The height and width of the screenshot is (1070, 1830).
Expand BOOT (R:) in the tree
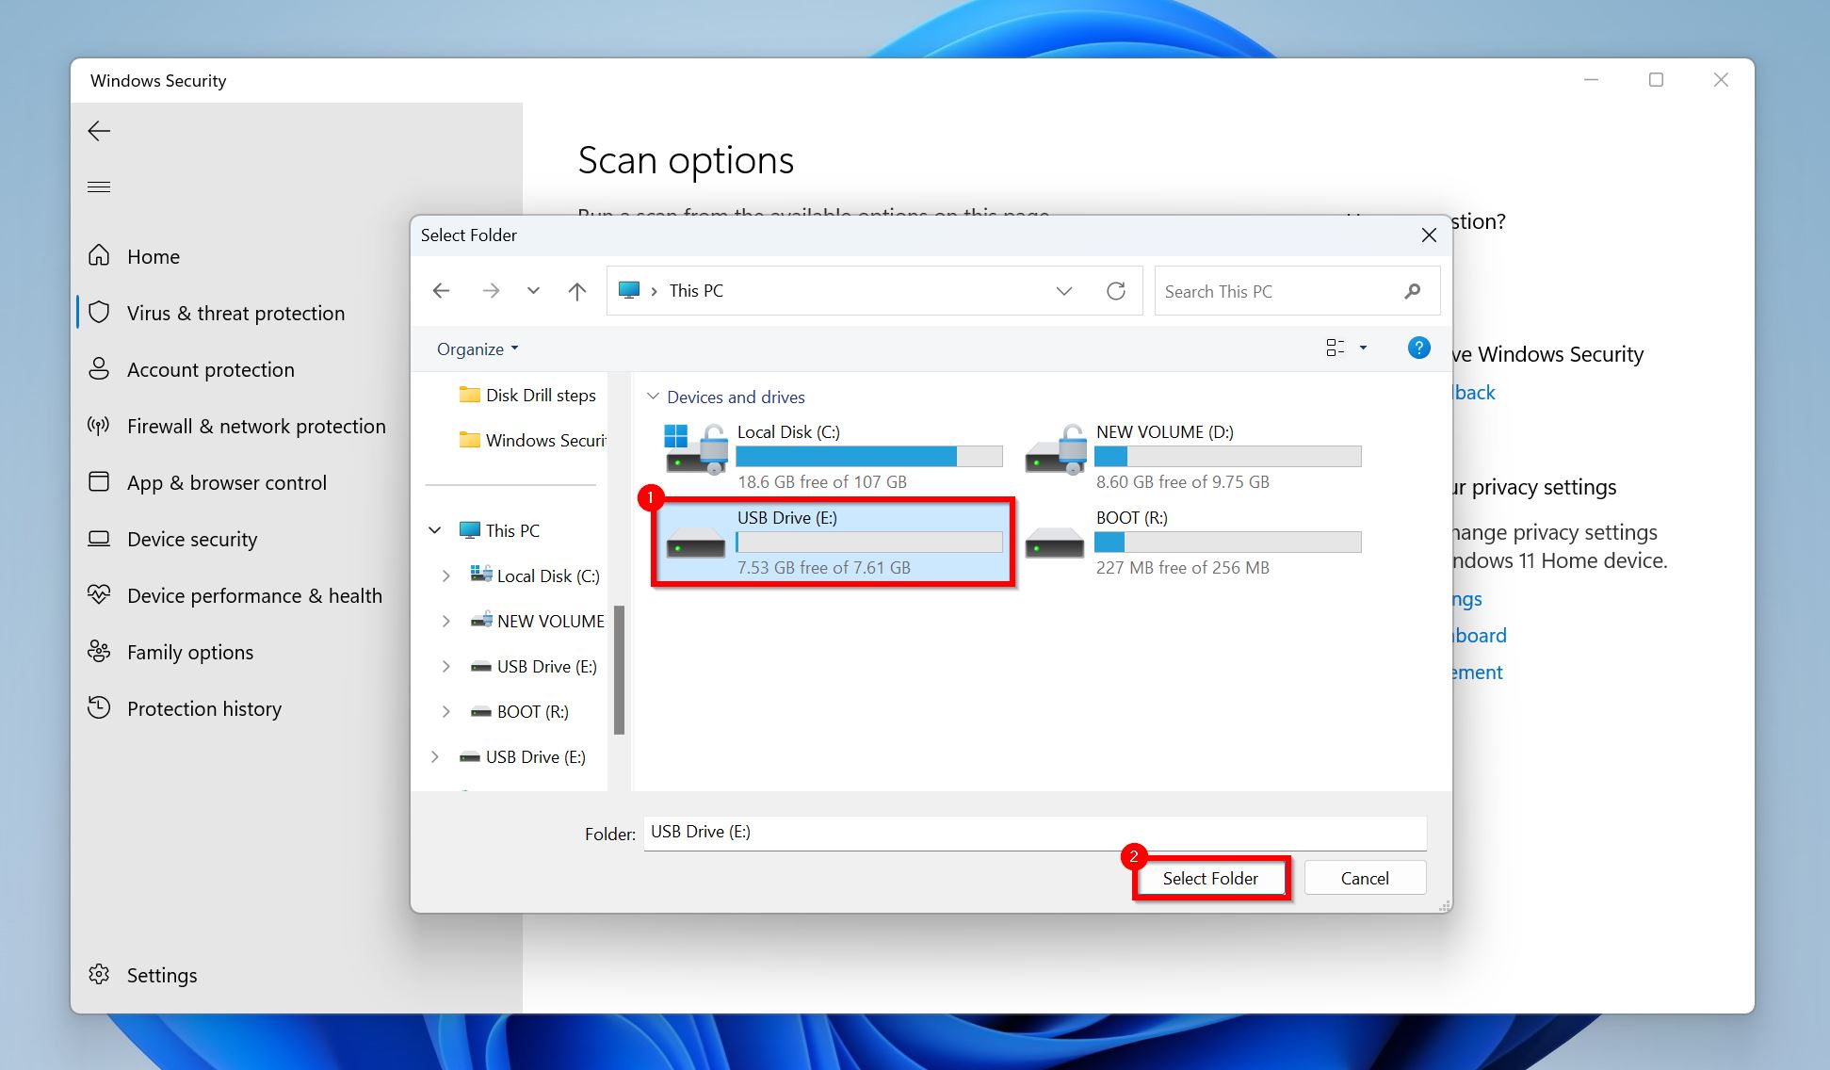coord(446,711)
